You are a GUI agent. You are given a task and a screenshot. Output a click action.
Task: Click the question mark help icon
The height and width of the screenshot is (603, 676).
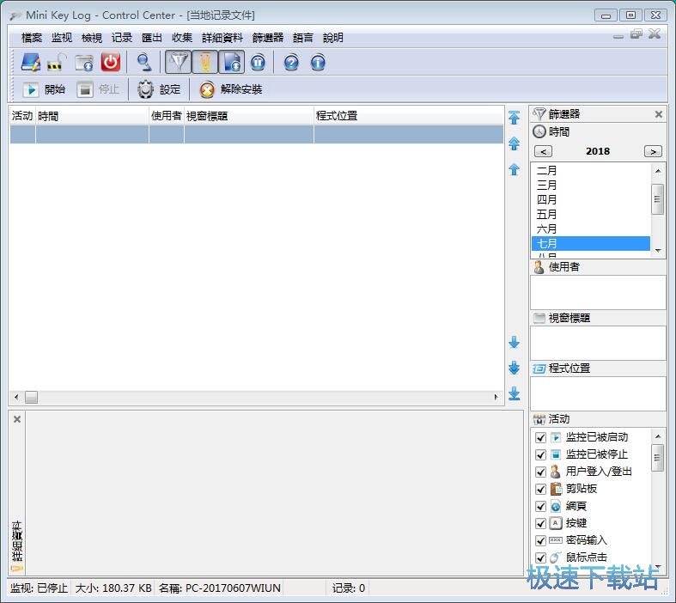click(x=291, y=62)
